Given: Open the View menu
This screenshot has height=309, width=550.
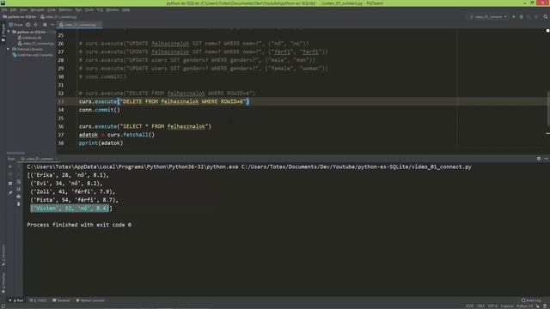Looking at the screenshot, I should coord(23,9).
